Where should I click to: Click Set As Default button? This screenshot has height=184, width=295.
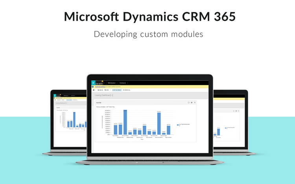117,90
